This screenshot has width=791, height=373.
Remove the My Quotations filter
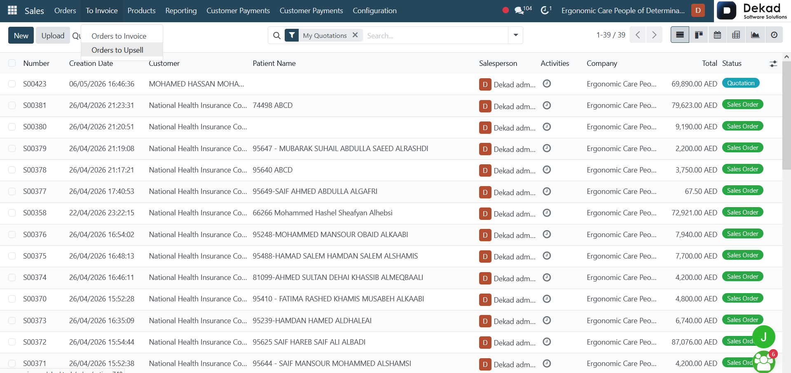pyautogui.click(x=355, y=35)
